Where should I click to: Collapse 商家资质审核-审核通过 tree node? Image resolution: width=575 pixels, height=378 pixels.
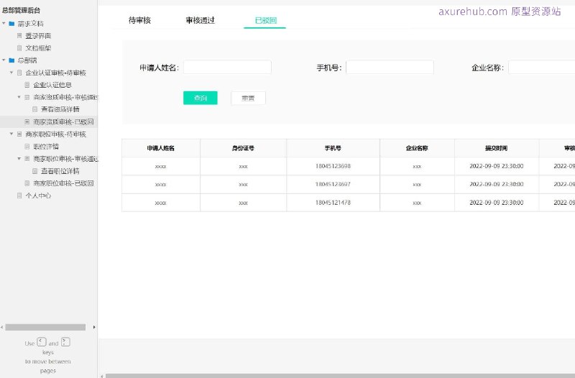click(19, 97)
